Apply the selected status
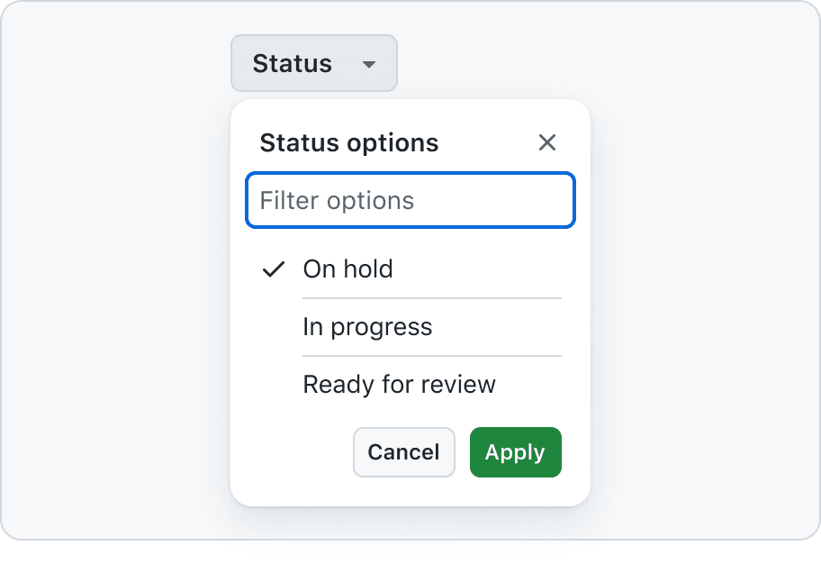 click(516, 452)
